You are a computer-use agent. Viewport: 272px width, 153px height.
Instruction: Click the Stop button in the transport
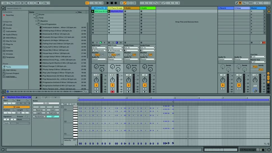(112, 3)
